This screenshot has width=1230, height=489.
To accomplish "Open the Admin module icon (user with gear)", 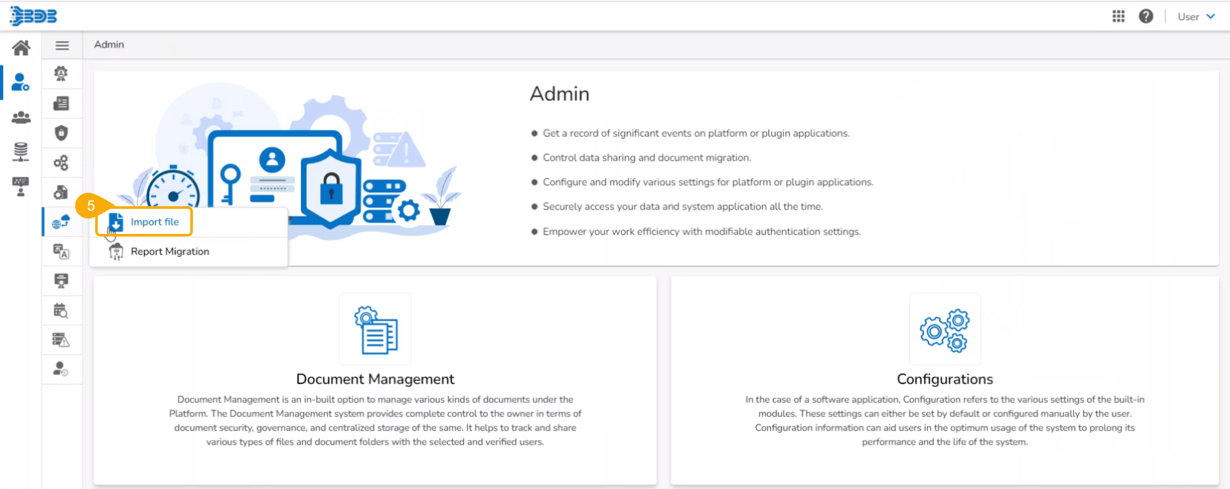I will (x=21, y=82).
